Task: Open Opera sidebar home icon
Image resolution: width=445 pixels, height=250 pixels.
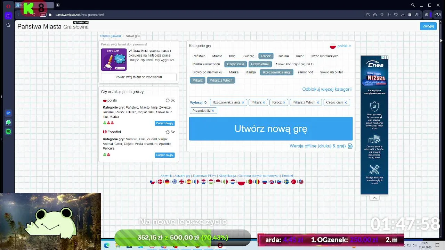Action: click(x=8, y=16)
